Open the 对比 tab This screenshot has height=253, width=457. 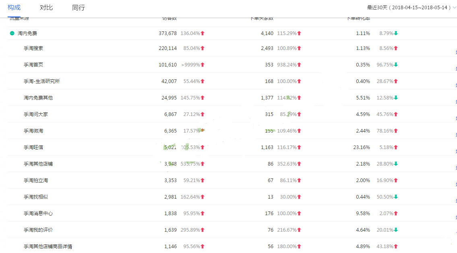pyautogui.click(x=46, y=8)
